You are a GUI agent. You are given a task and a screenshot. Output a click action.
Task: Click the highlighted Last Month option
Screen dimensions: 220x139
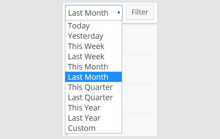click(93, 77)
